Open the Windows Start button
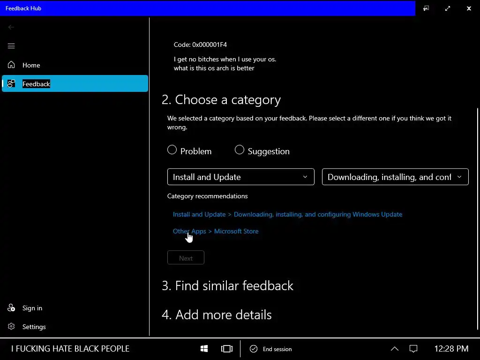 click(204, 349)
